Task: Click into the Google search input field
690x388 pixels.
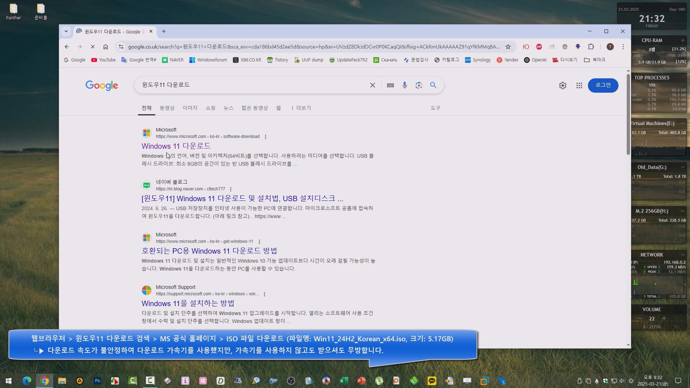Action: coord(252,85)
